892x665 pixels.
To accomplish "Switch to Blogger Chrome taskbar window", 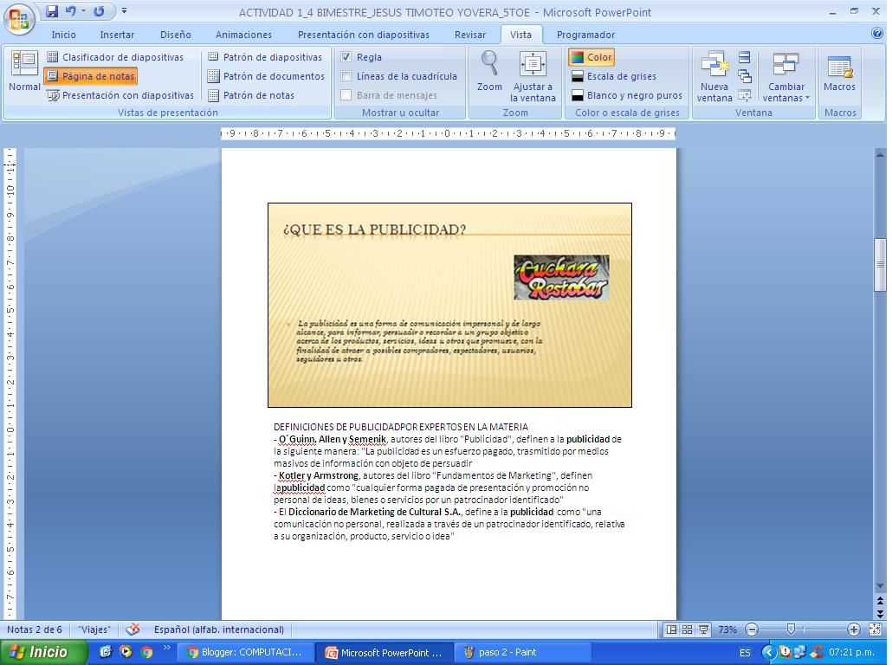I will (245, 653).
